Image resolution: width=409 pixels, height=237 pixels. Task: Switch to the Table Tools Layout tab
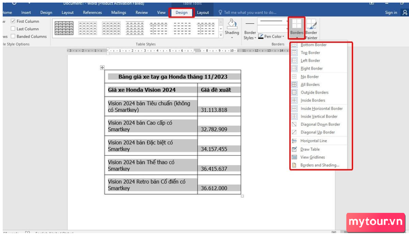pos(203,12)
